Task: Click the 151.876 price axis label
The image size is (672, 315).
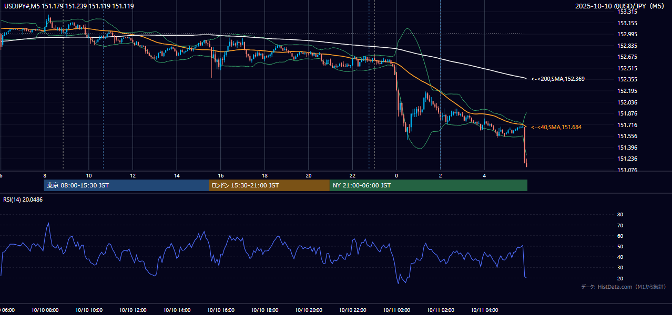Action: coord(627,113)
